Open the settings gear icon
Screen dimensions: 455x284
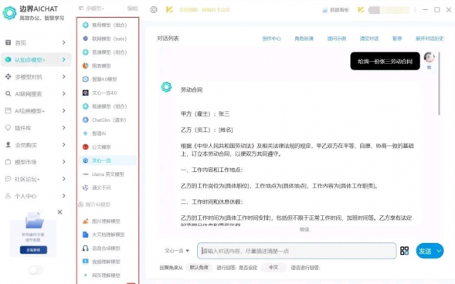(154, 9)
